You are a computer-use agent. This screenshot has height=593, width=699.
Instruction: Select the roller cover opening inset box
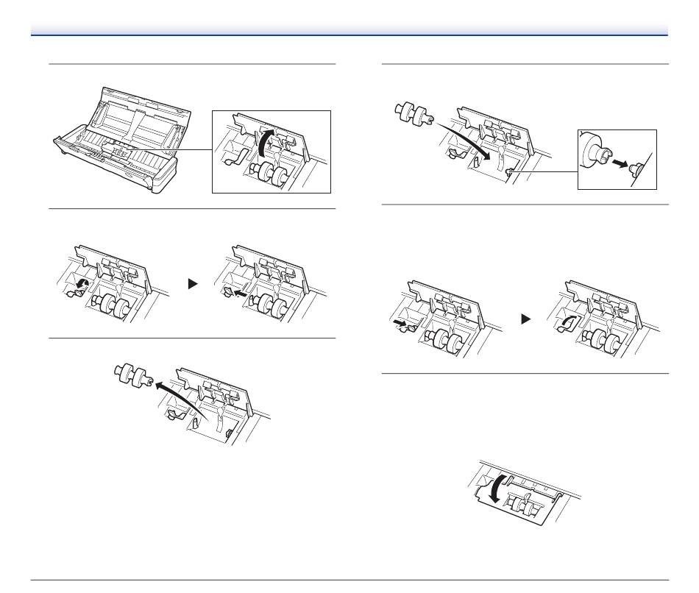271,152
